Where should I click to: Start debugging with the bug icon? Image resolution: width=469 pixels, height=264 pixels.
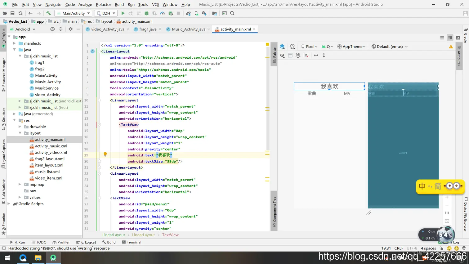(146, 13)
